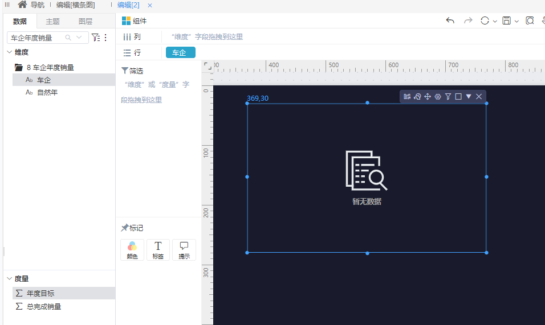Viewport: 545px width, 325px height.
Task: Click the magnifier icon in the dataset search box
Action: (68, 38)
